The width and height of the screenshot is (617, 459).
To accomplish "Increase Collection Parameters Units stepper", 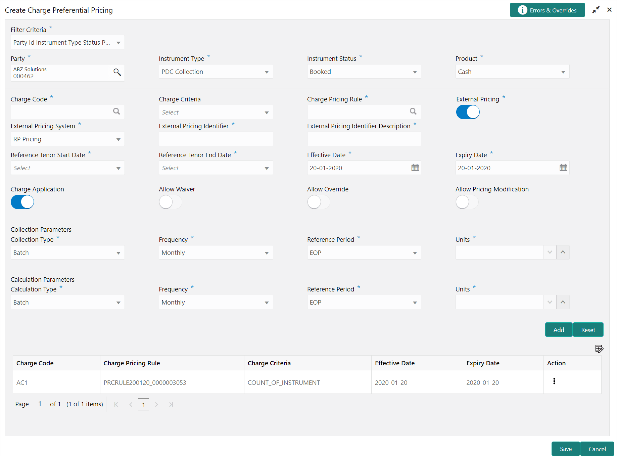I will pyautogui.click(x=563, y=252).
